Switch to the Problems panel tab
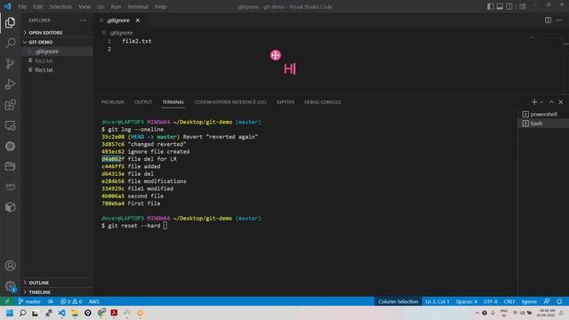The width and height of the screenshot is (569, 320). [x=113, y=102]
